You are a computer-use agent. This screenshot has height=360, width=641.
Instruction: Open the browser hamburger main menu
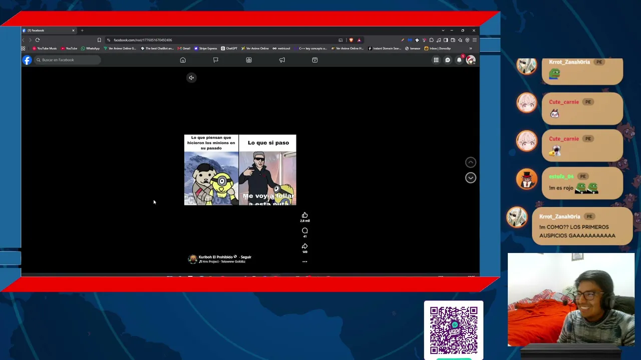(x=475, y=40)
